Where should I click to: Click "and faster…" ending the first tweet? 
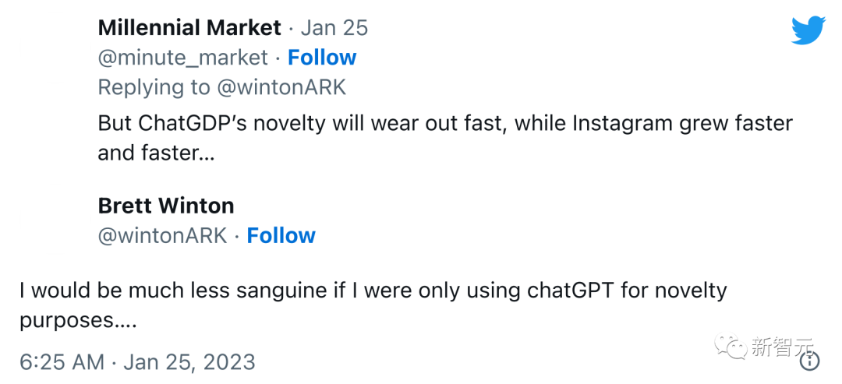(x=156, y=153)
